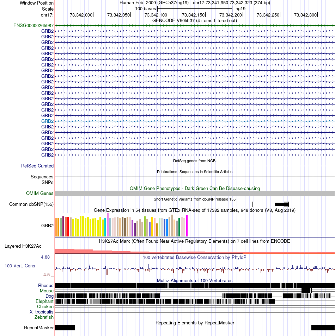This screenshot has height=336, width=335.
Task: Click the -4.5 conservation scale value
Action: (x=46, y=275)
